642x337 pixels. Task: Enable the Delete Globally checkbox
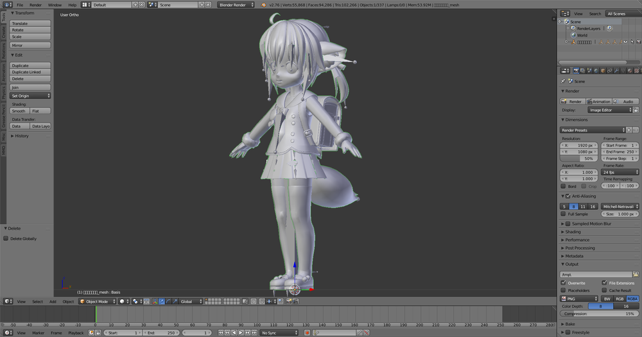click(x=6, y=238)
